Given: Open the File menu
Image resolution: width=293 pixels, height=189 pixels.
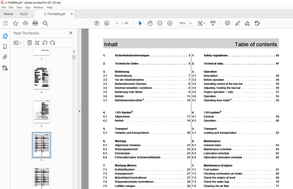Looking at the screenshot, I should tap(4, 8).
